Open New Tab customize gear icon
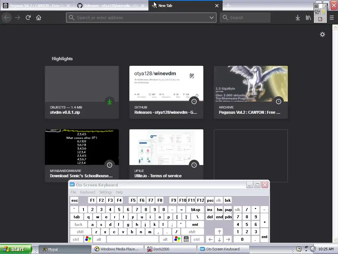 point(322,34)
